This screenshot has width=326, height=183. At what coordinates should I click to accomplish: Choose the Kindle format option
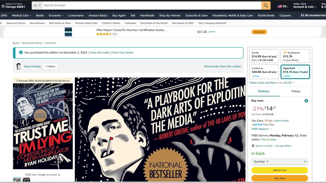(x=264, y=56)
